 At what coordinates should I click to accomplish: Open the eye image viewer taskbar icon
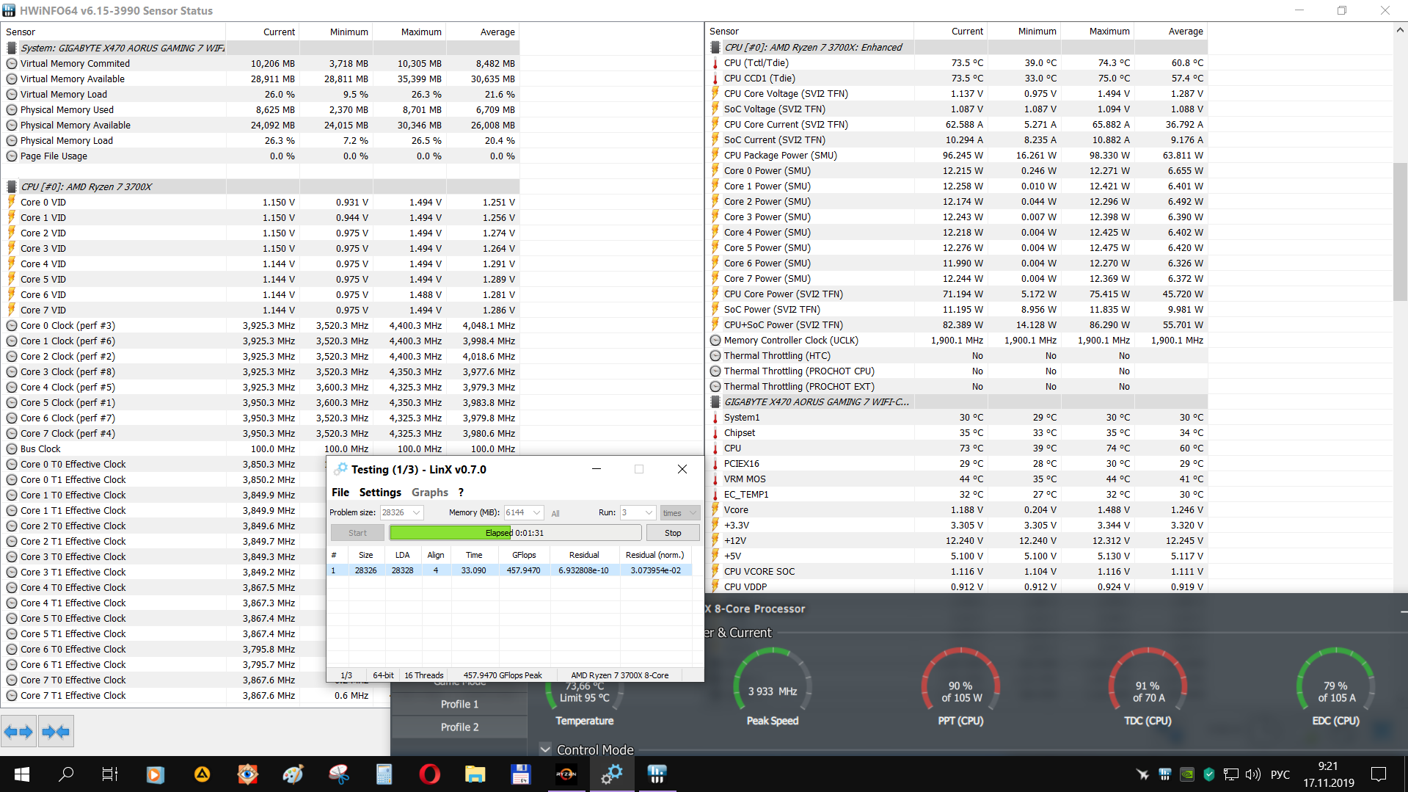click(248, 774)
